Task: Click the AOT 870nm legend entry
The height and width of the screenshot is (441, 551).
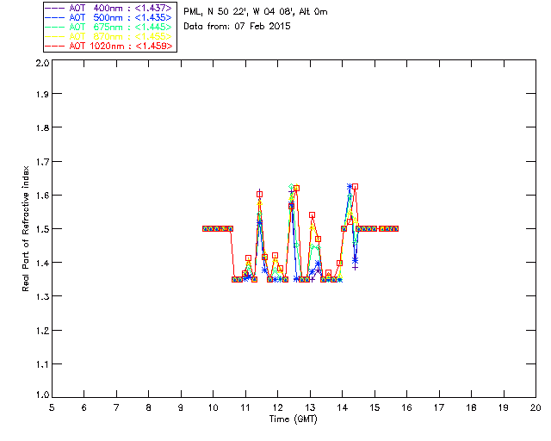Action: point(109,36)
